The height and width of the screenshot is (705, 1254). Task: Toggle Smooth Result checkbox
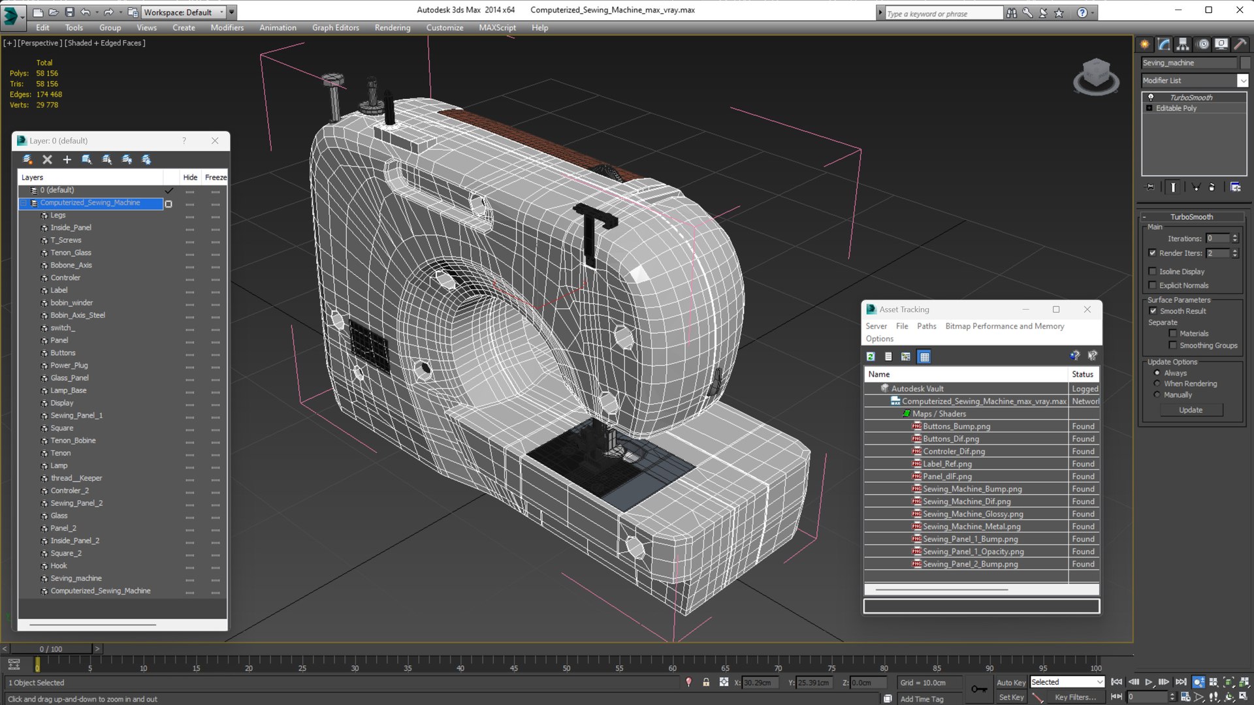point(1153,311)
